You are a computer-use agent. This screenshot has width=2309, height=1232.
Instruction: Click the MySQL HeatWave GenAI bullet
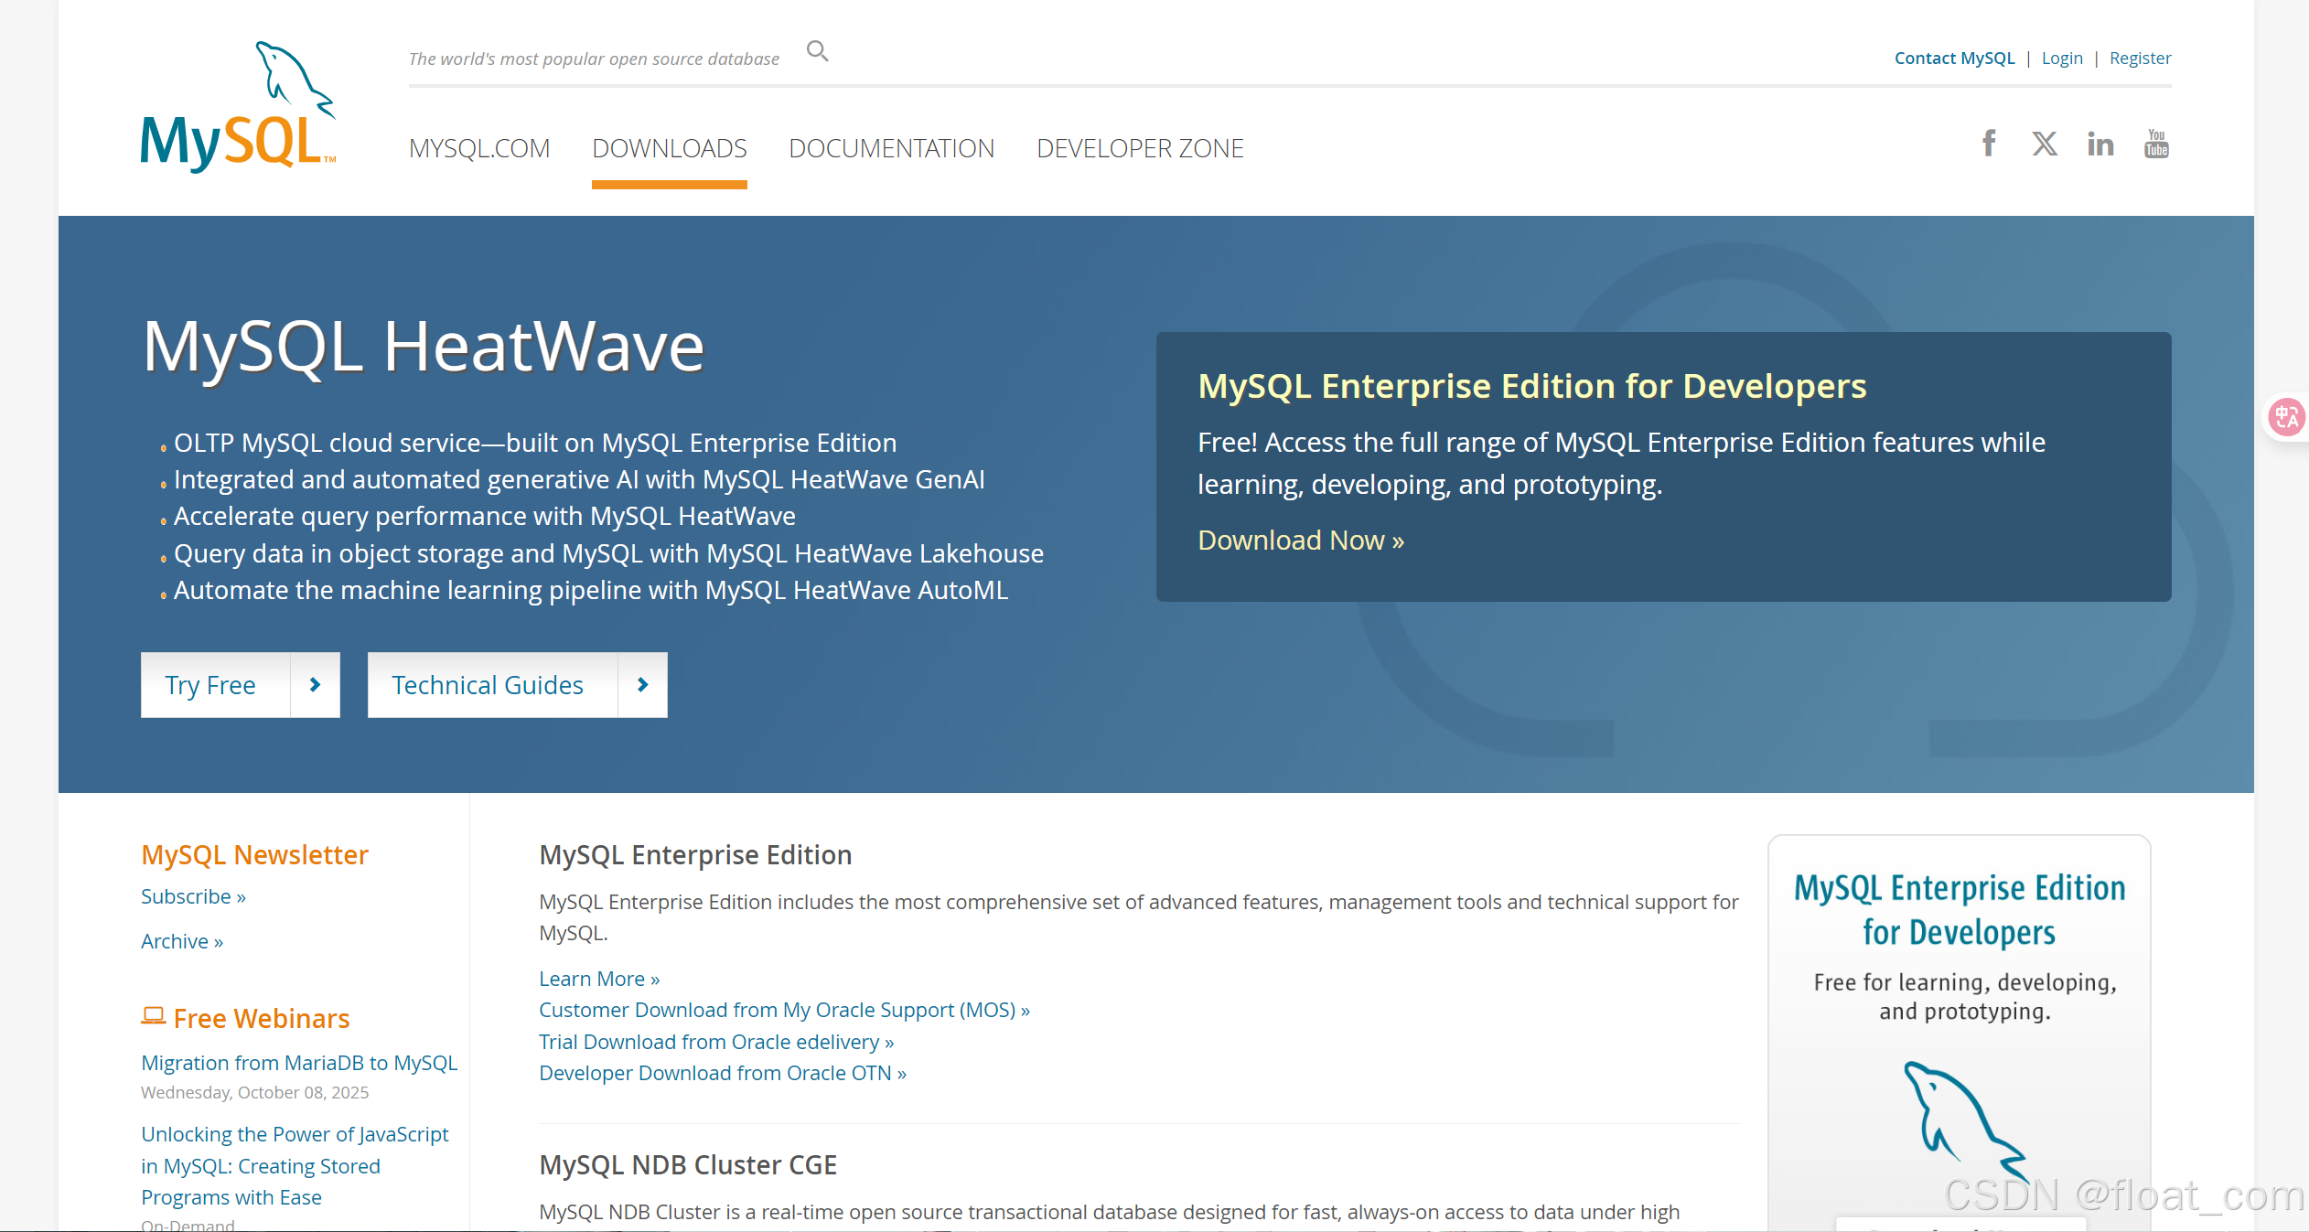pyautogui.click(x=579, y=479)
